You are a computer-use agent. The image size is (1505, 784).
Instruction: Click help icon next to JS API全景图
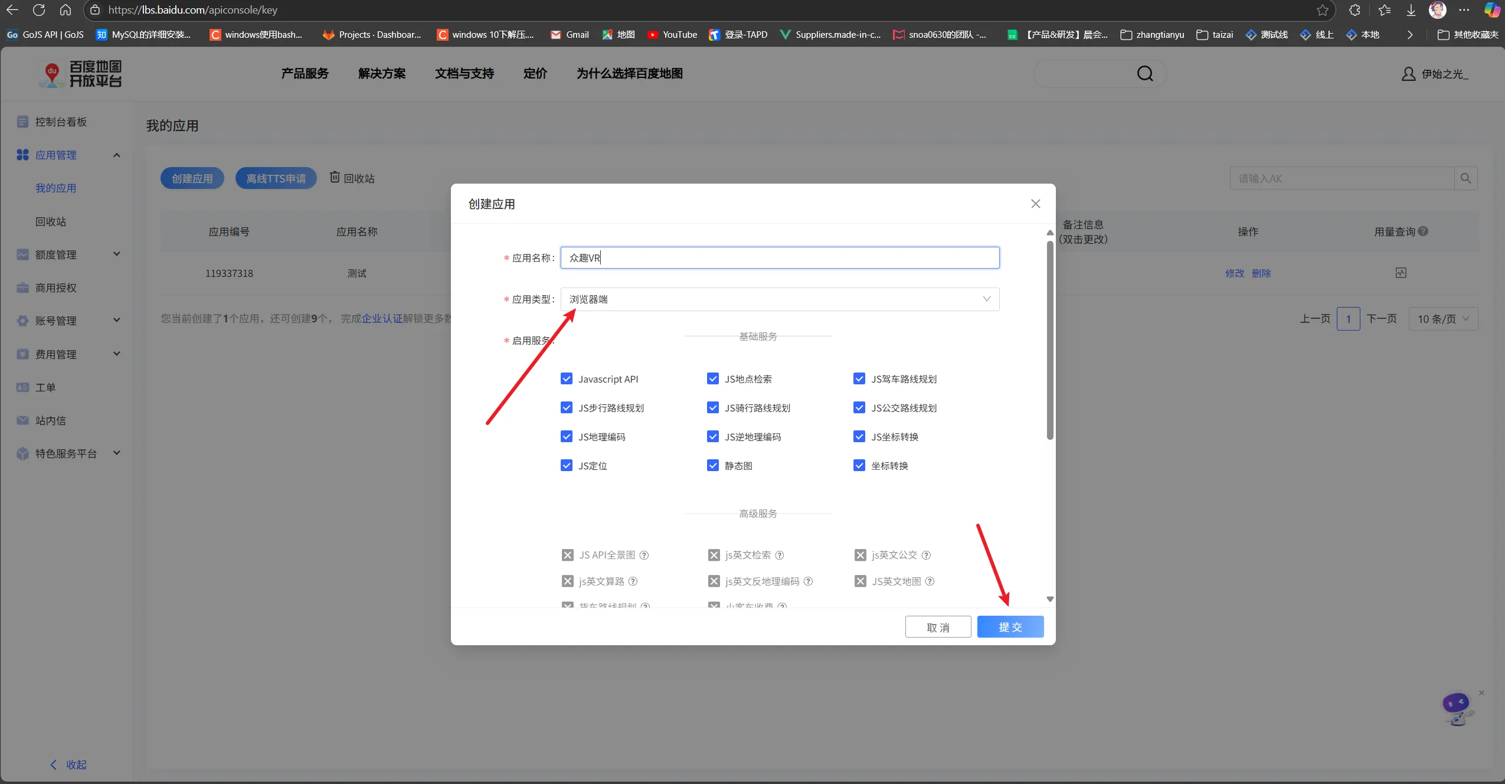click(644, 555)
